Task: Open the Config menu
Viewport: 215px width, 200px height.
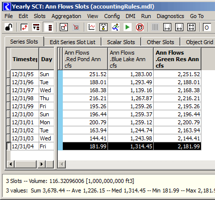Action: pyautogui.click(x=112, y=16)
